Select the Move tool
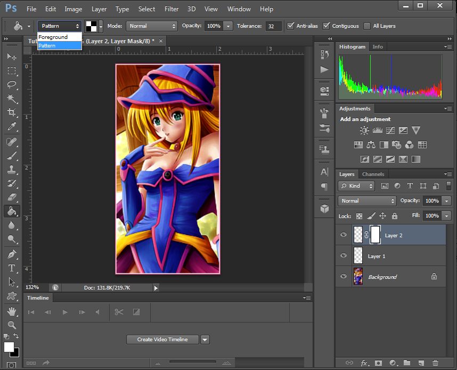Image resolution: width=457 pixels, height=370 pixels. coord(12,57)
